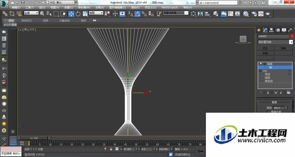Activate the Select and Scale tool
Screen dimensions: 295x157
pyautogui.click(x=85, y=14)
